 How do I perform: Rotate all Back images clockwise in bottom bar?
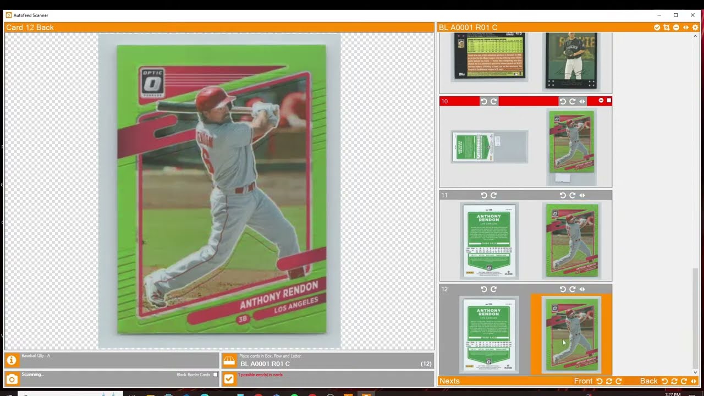[684, 381]
